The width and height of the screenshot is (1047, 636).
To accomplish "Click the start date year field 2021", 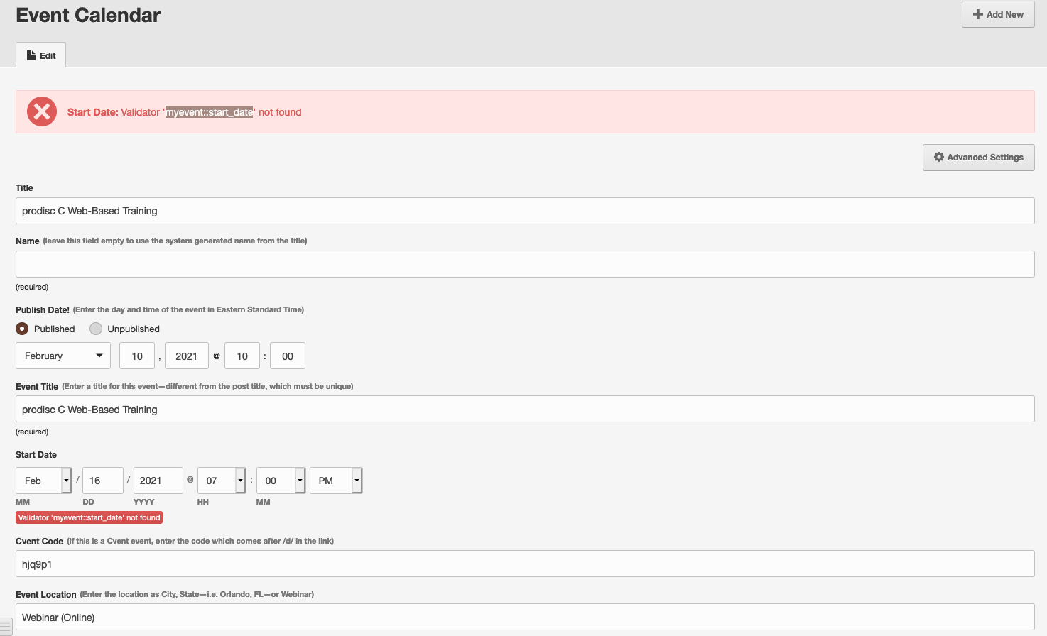I will [x=158, y=481].
